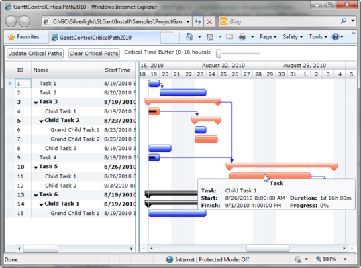Click the Favorites star button

pyautogui.click(x=23, y=37)
